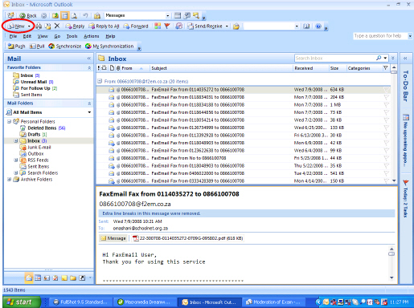This screenshot has height=308, width=414.
Task: Click My Synchronization button
Action: (109, 47)
